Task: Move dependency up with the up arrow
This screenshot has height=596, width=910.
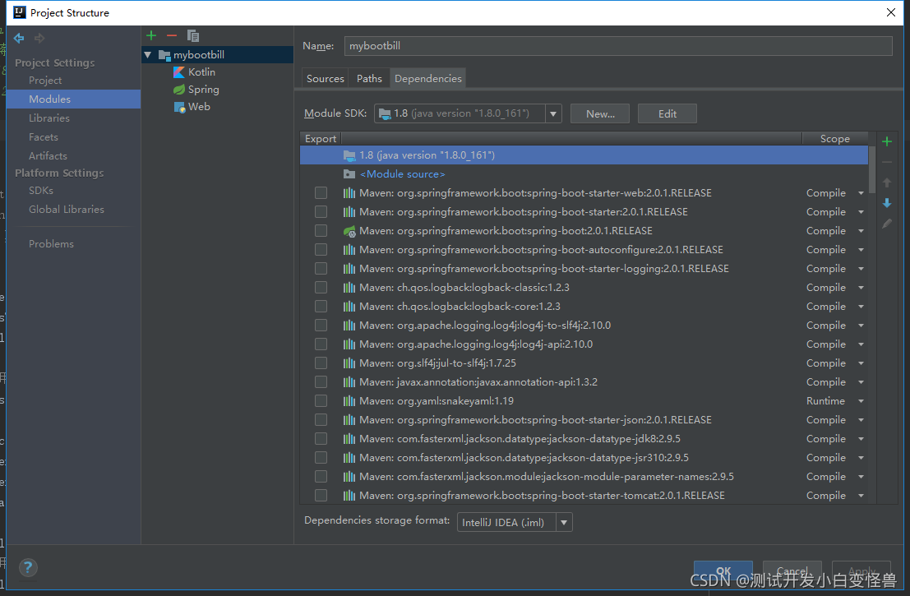Action: [887, 182]
